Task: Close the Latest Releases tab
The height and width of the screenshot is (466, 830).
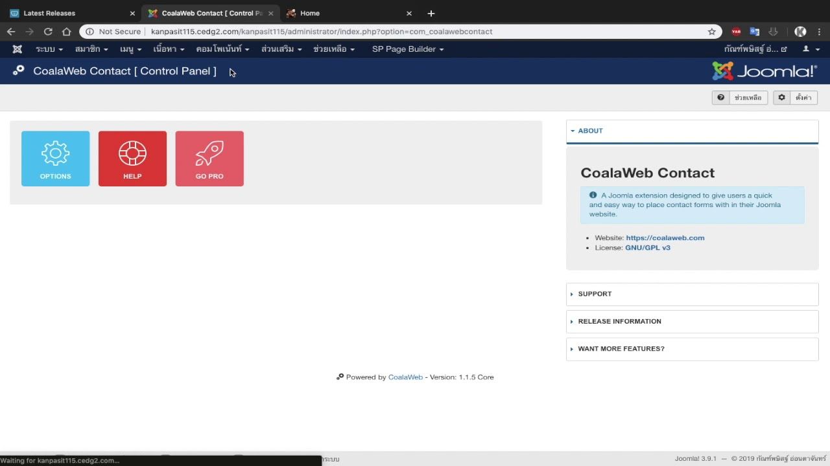Action: point(132,13)
